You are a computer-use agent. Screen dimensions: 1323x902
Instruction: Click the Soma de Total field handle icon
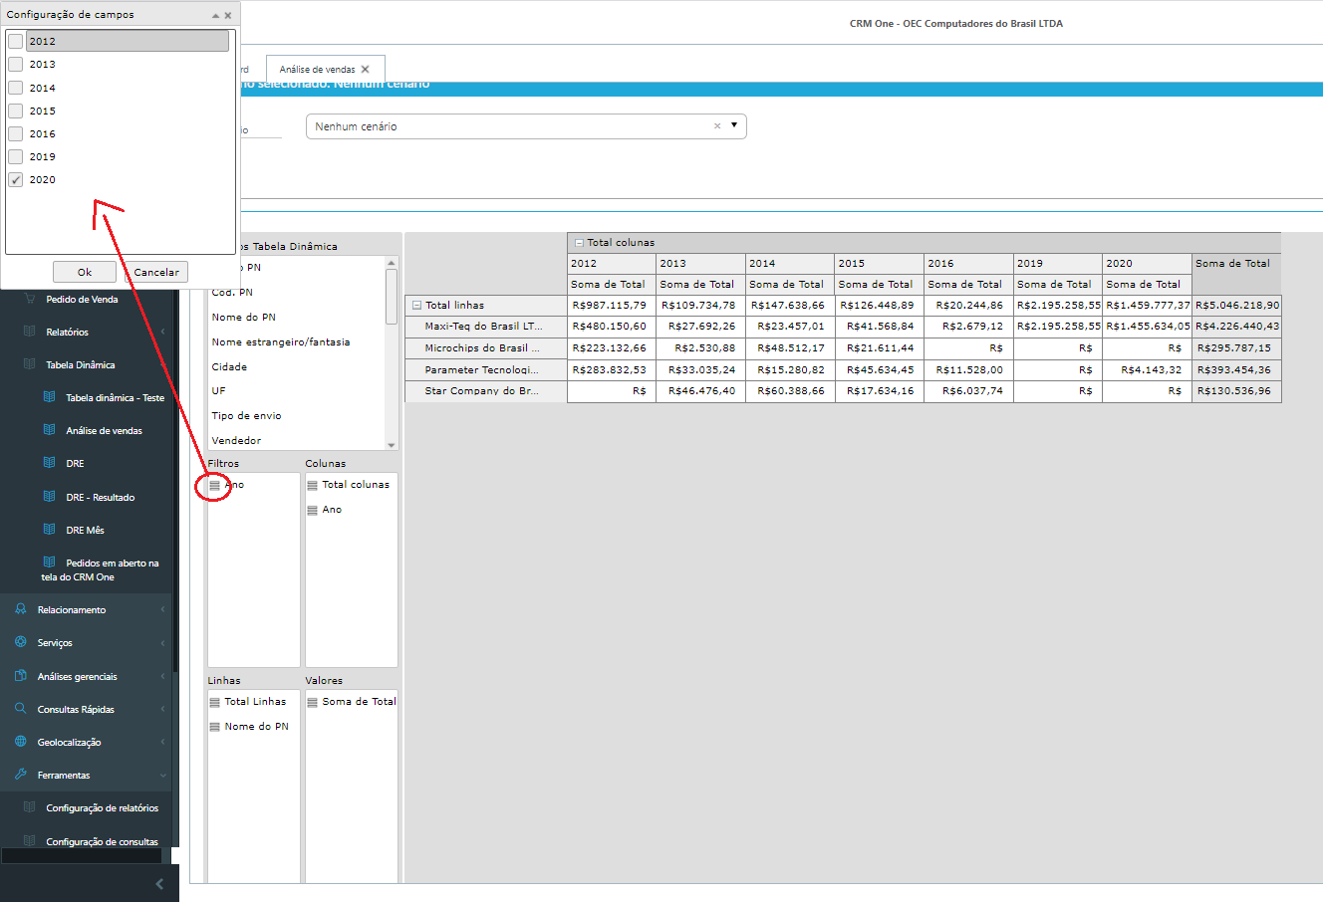pos(313,702)
